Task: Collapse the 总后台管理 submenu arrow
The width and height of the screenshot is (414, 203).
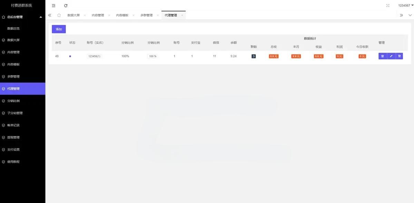Action: (40, 16)
